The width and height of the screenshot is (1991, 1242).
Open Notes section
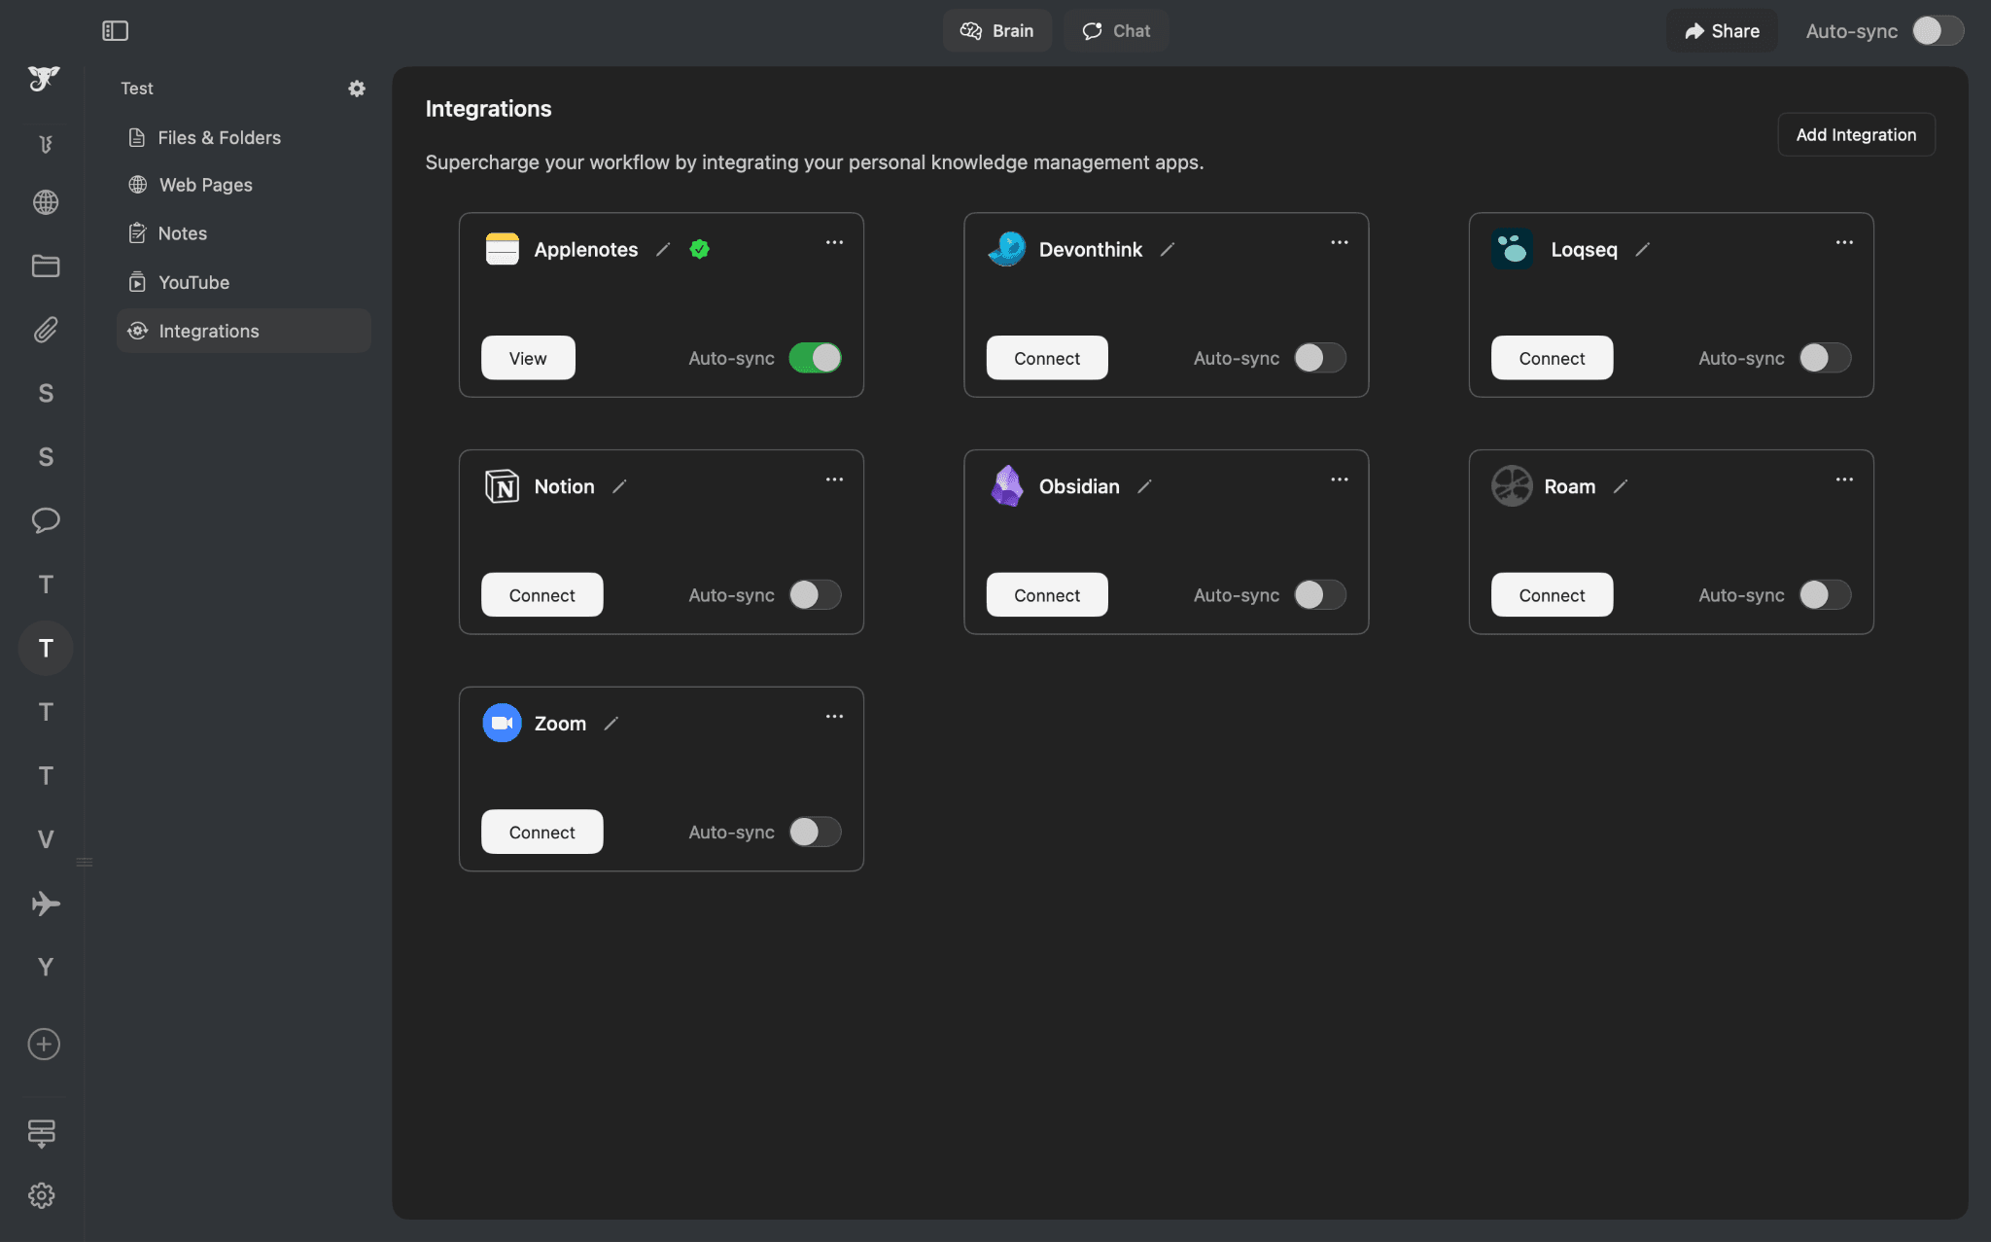pos(243,233)
